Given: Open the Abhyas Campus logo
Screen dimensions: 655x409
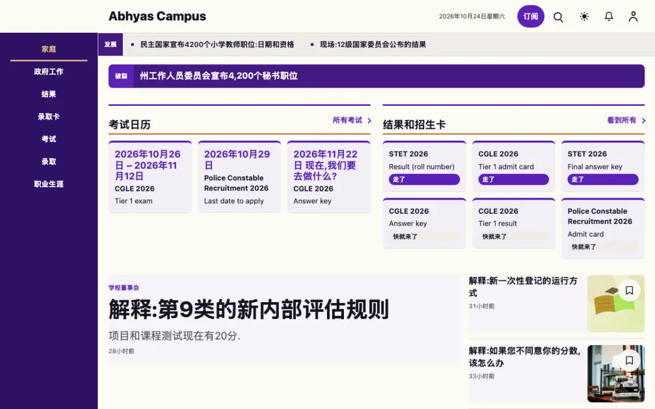Looking at the screenshot, I should pos(157,16).
